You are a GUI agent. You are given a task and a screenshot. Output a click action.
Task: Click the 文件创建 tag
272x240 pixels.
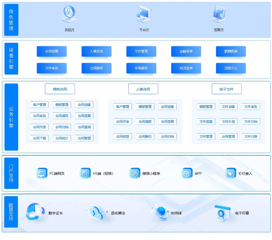coord(228,107)
